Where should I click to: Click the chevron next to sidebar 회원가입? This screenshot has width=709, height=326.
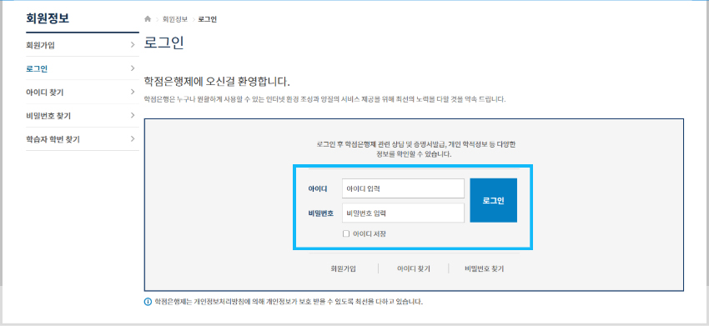[x=133, y=45]
